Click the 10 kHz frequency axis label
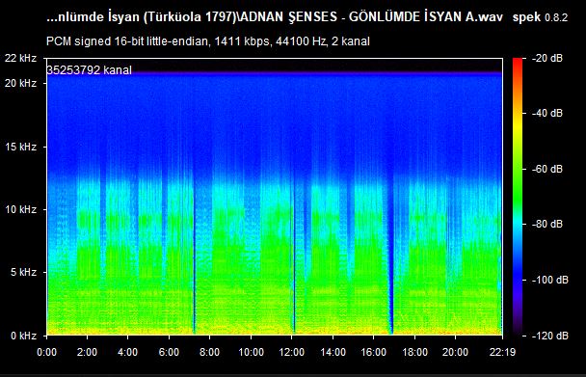This screenshot has width=586, height=377. coord(20,209)
